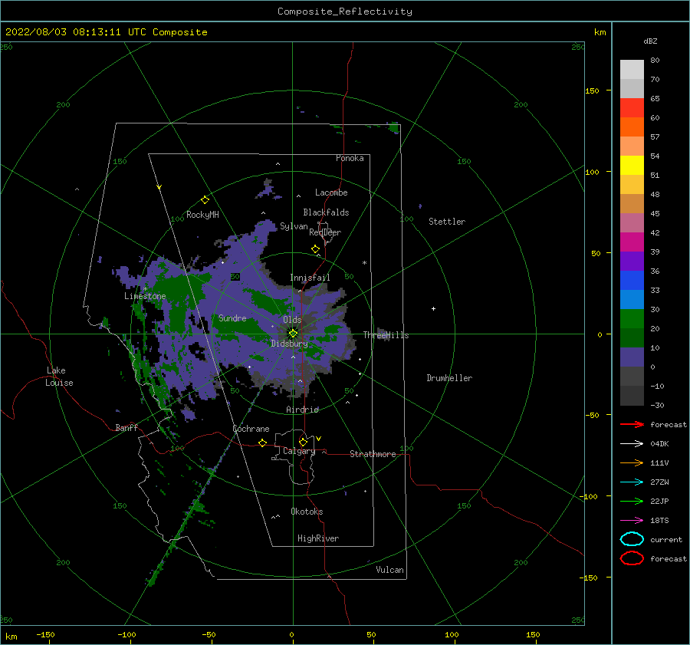Screen dimensions: 690x645
Task: Click the green 22JP arrow icon
Action: tap(632, 501)
